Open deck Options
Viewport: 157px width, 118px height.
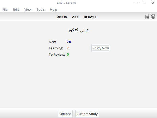pyautogui.click(x=65, y=114)
